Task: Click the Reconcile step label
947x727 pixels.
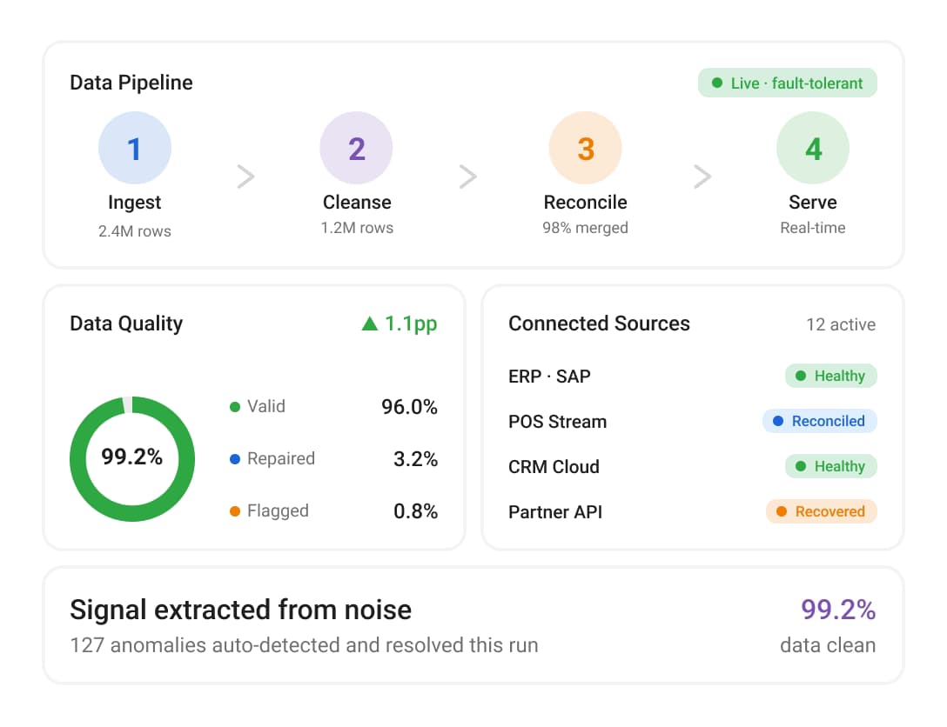Action: pos(585,202)
